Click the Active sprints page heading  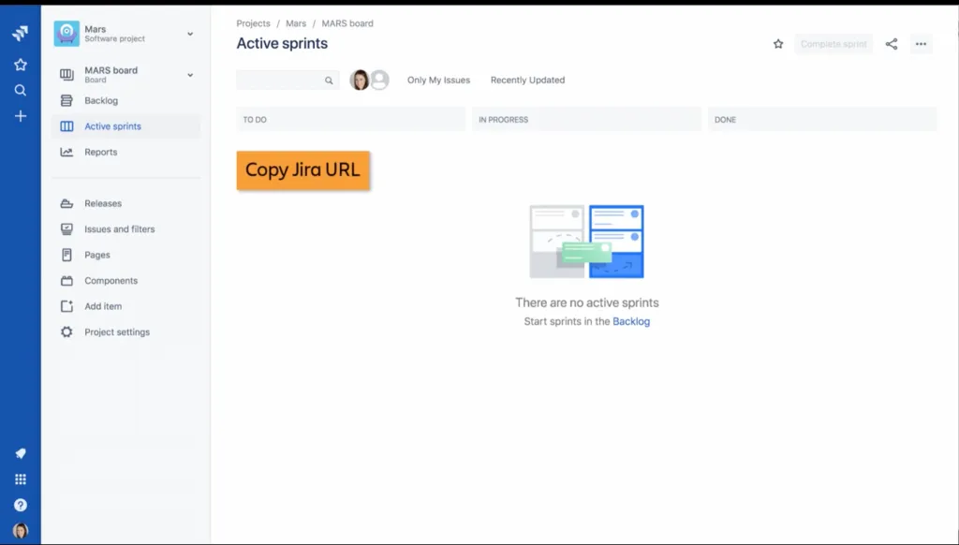pyautogui.click(x=282, y=43)
